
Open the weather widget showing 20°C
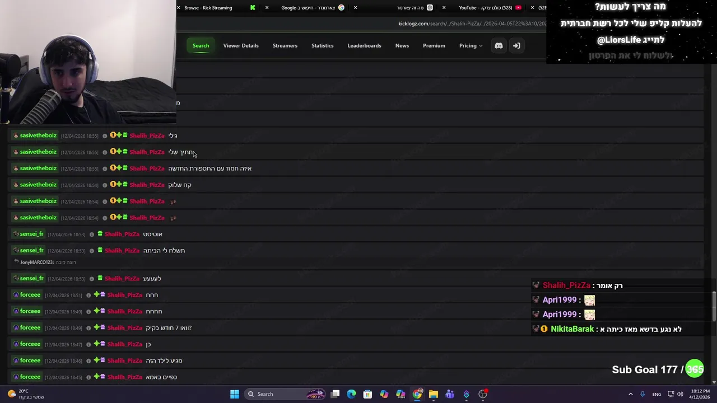pyautogui.click(x=26, y=394)
